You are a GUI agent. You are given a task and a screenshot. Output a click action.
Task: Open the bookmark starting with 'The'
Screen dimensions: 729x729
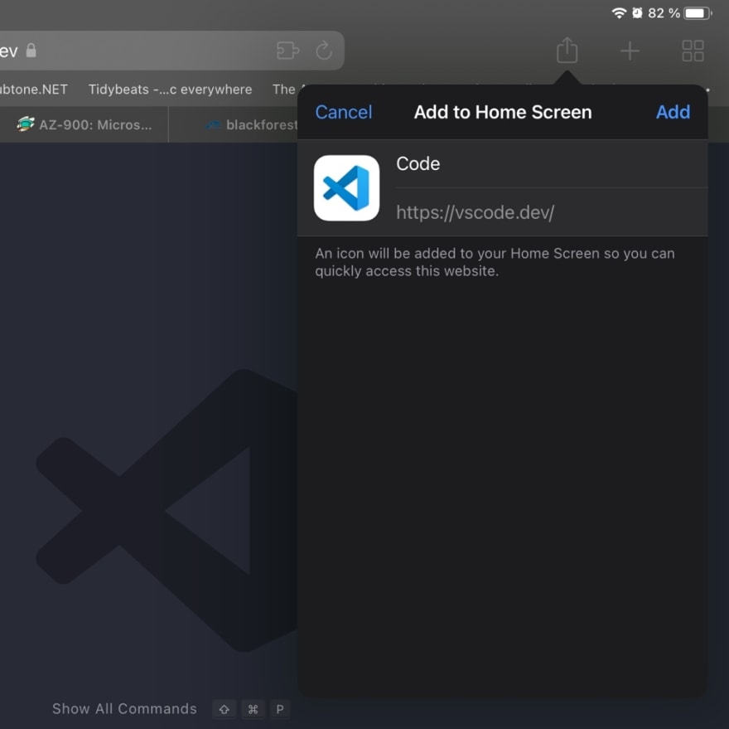pos(284,90)
